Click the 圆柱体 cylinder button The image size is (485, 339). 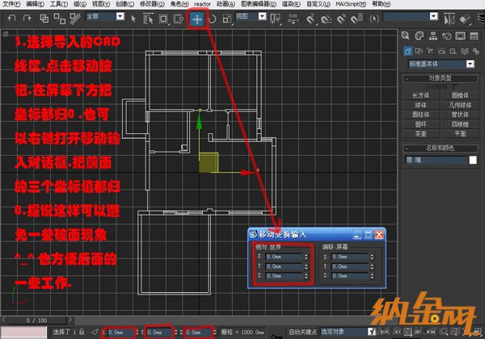point(420,115)
